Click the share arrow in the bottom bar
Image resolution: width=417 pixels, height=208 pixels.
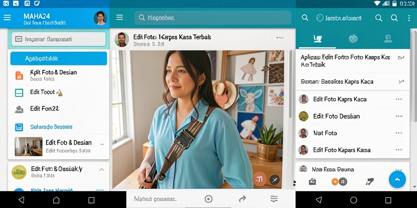tap(242, 199)
